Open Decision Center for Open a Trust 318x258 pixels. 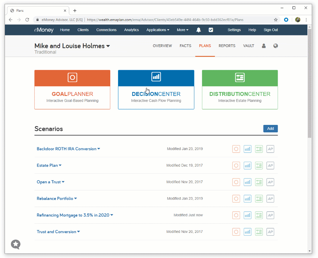point(247,182)
